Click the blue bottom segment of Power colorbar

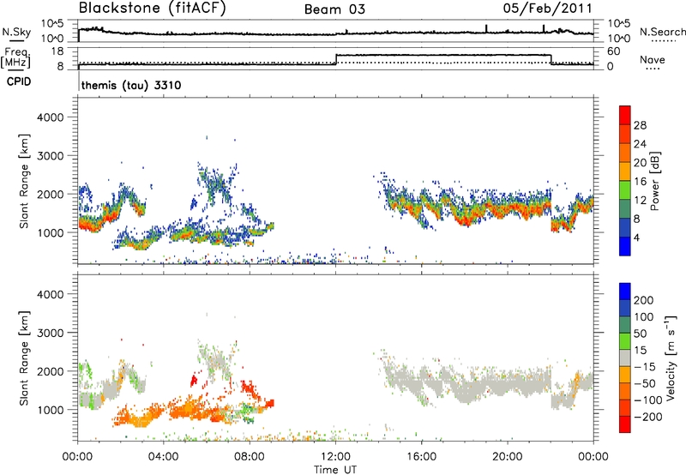coord(625,246)
